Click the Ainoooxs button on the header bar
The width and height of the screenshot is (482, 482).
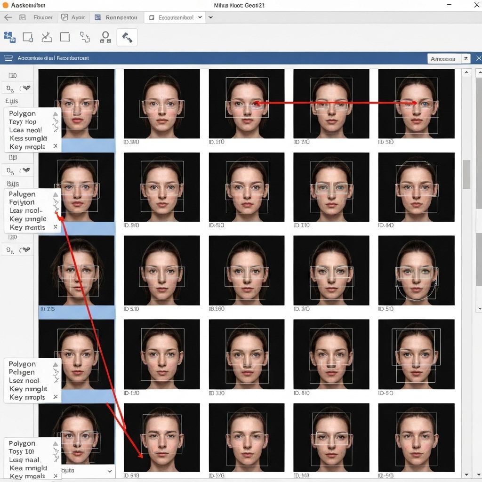pyautogui.click(x=442, y=59)
